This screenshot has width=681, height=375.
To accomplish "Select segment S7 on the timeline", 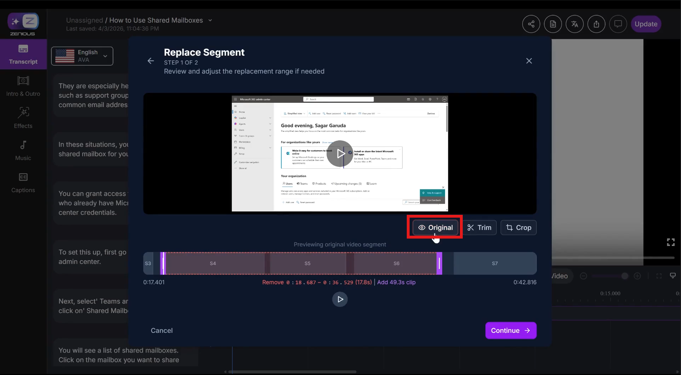I will pyautogui.click(x=495, y=263).
